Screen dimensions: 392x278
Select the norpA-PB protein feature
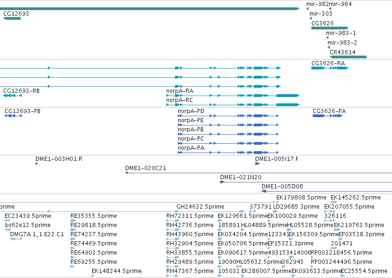[228, 134]
